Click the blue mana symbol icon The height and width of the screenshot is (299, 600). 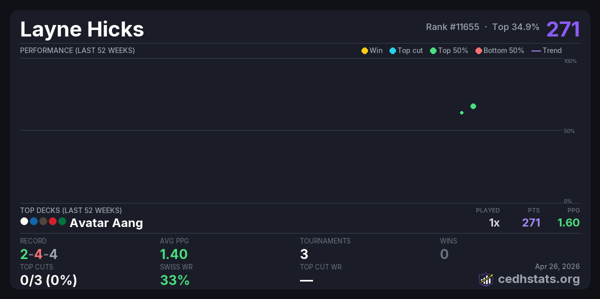coord(33,221)
